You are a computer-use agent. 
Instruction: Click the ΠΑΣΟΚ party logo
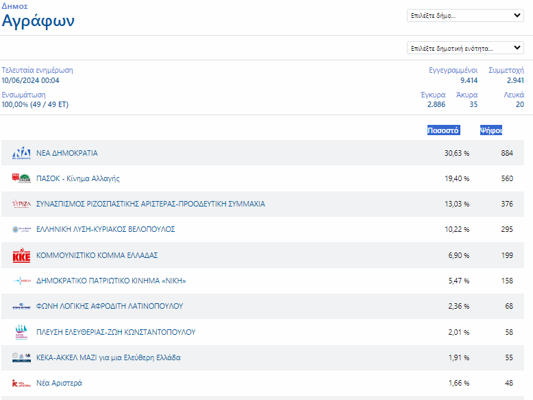[x=21, y=178]
